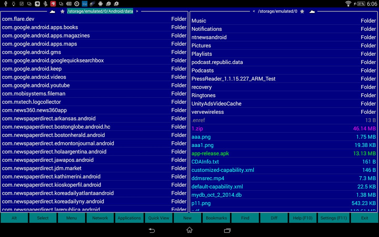Expand left panel path with > arrow
Screen dimensions: 379x237
[137, 11]
